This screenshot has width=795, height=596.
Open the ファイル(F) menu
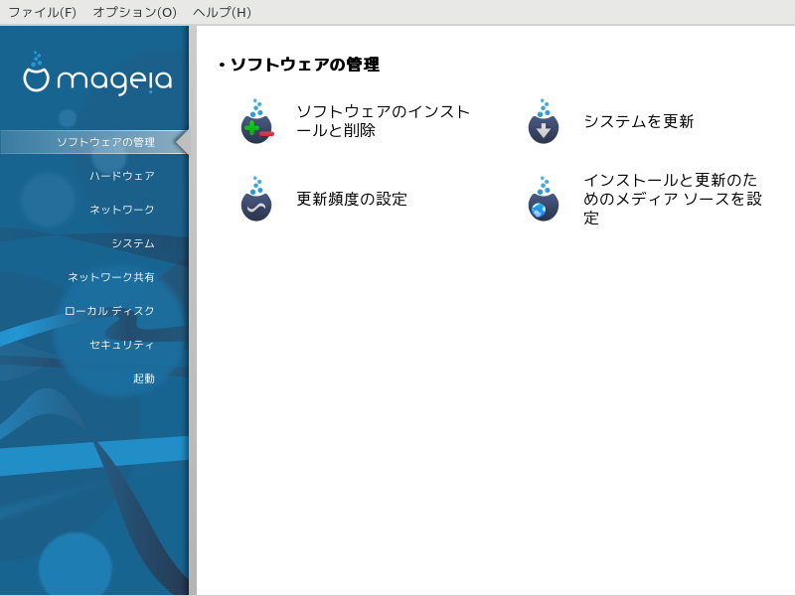click(x=43, y=12)
